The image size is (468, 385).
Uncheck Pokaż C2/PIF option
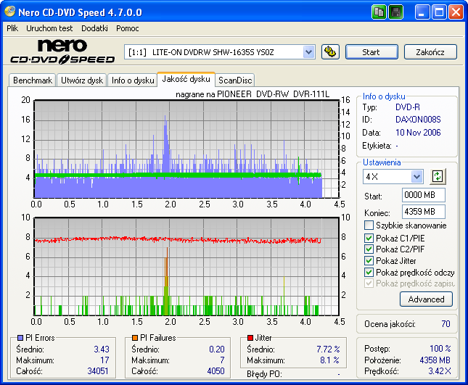(x=369, y=249)
